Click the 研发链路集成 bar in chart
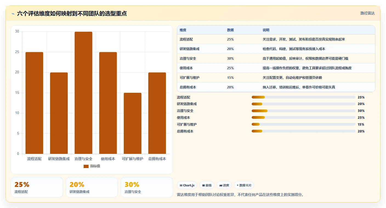 point(59,113)
